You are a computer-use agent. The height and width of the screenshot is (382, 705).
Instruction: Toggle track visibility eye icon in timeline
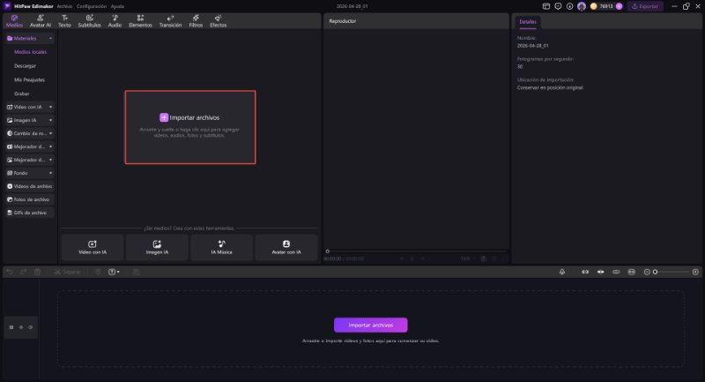31,327
